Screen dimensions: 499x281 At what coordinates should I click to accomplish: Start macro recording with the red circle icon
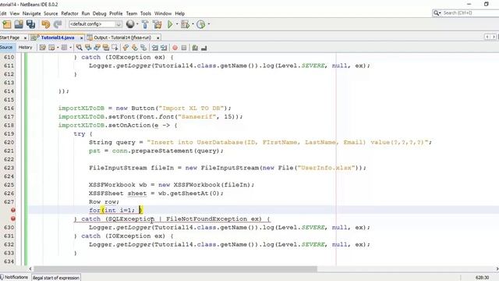coord(175,48)
